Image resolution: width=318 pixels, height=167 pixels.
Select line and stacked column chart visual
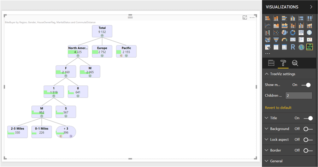(293, 25)
